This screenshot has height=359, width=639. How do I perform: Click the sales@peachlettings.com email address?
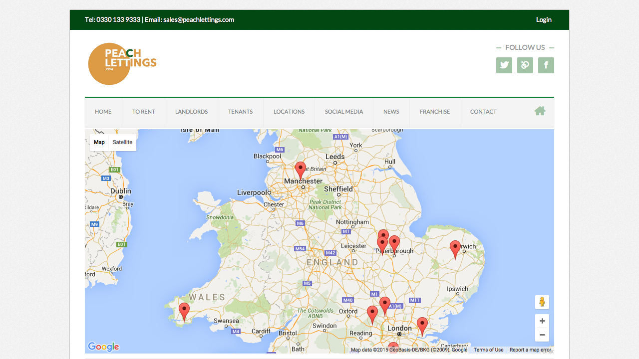tap(199, 20)
